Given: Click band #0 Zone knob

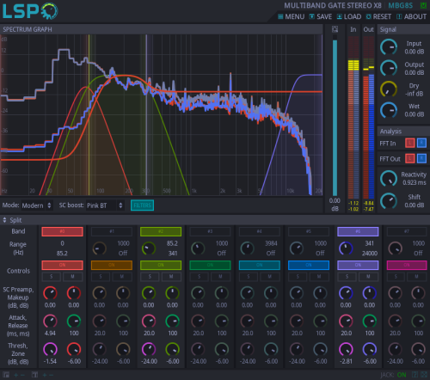Looking at the screenshot, I should (x=74, y=349).
